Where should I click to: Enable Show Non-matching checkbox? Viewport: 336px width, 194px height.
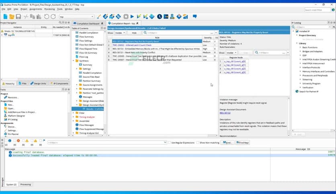(x=198, y=143)
